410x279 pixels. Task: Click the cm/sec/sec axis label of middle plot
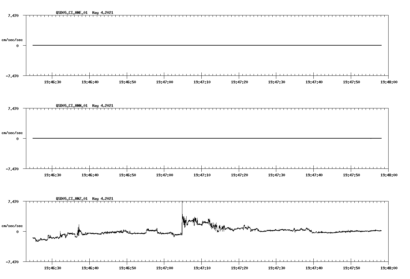(12, 133)
